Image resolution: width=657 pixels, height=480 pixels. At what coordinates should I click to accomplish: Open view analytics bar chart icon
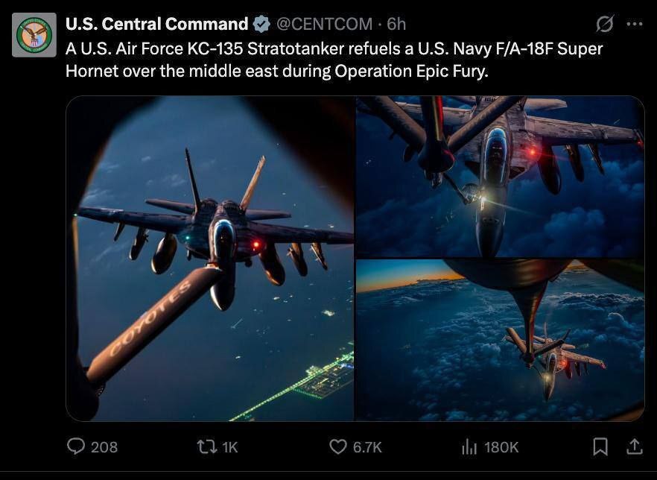pos(469,446)
